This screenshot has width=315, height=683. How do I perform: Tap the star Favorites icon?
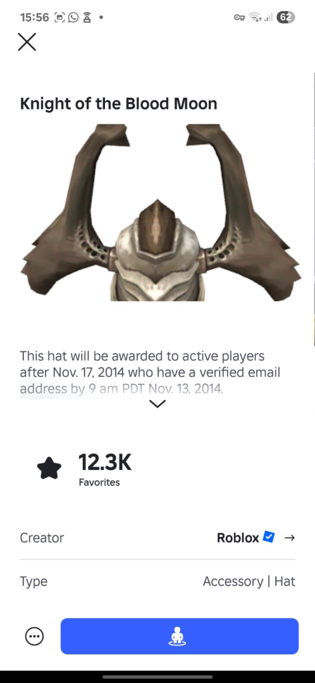pyautogui.click(x=49, y=468)
